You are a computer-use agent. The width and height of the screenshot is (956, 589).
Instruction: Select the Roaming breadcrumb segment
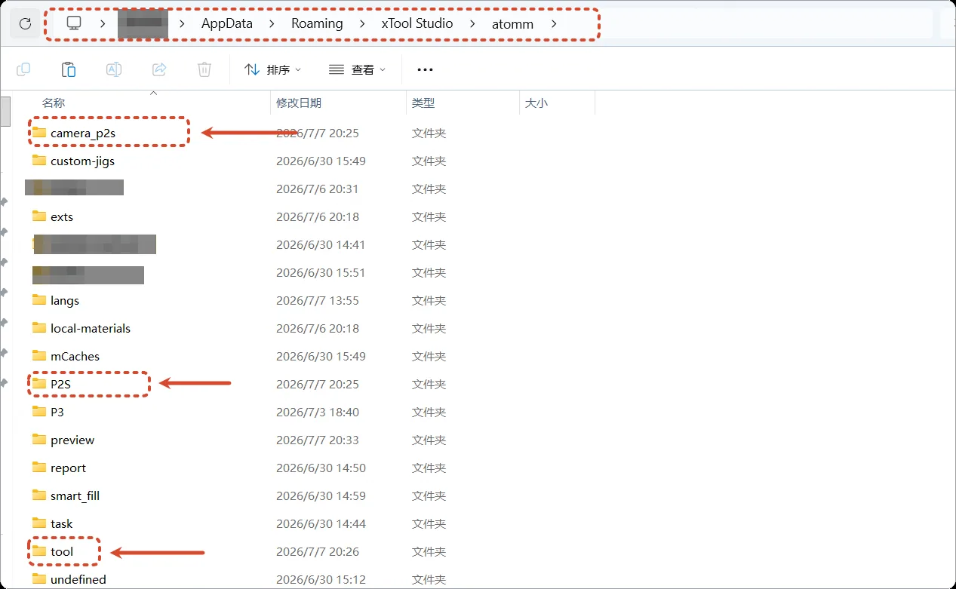tap(317, 23)
